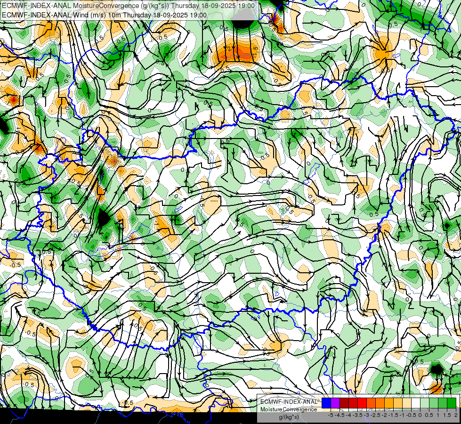Select the legend tick value -4.5
The height and width of the screenshot is (424, 461).
pos(340,415)
